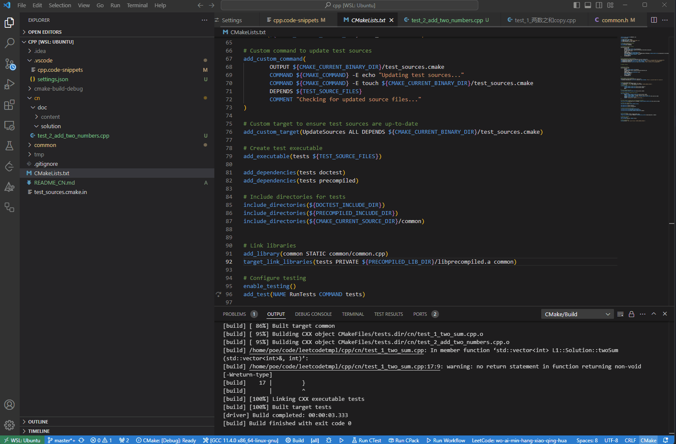
Task: Open the Source Control view
Action: (x=9, y=64)
